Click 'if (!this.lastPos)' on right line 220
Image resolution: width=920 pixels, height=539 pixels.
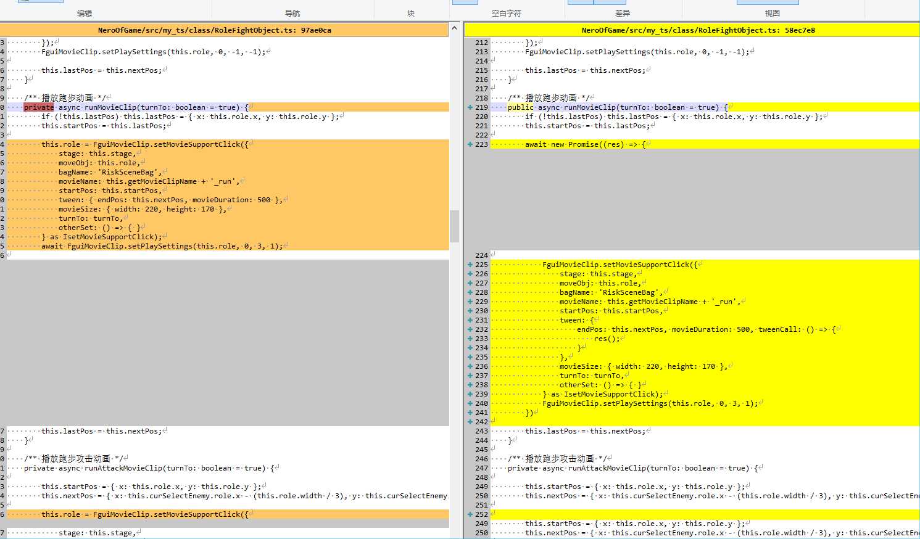tap(564, 117)
